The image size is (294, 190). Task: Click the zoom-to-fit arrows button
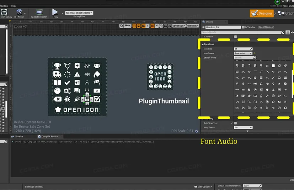[161, 26]
